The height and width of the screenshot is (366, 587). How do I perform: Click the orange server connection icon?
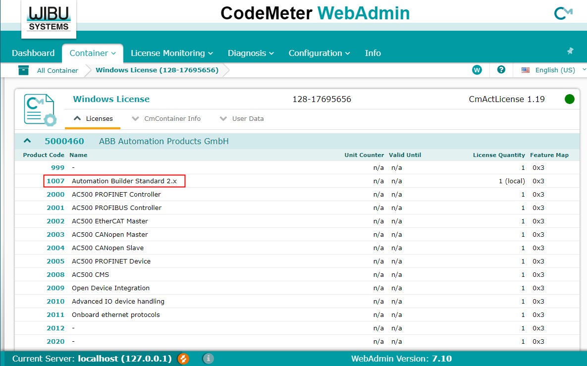tap(183, 359)
